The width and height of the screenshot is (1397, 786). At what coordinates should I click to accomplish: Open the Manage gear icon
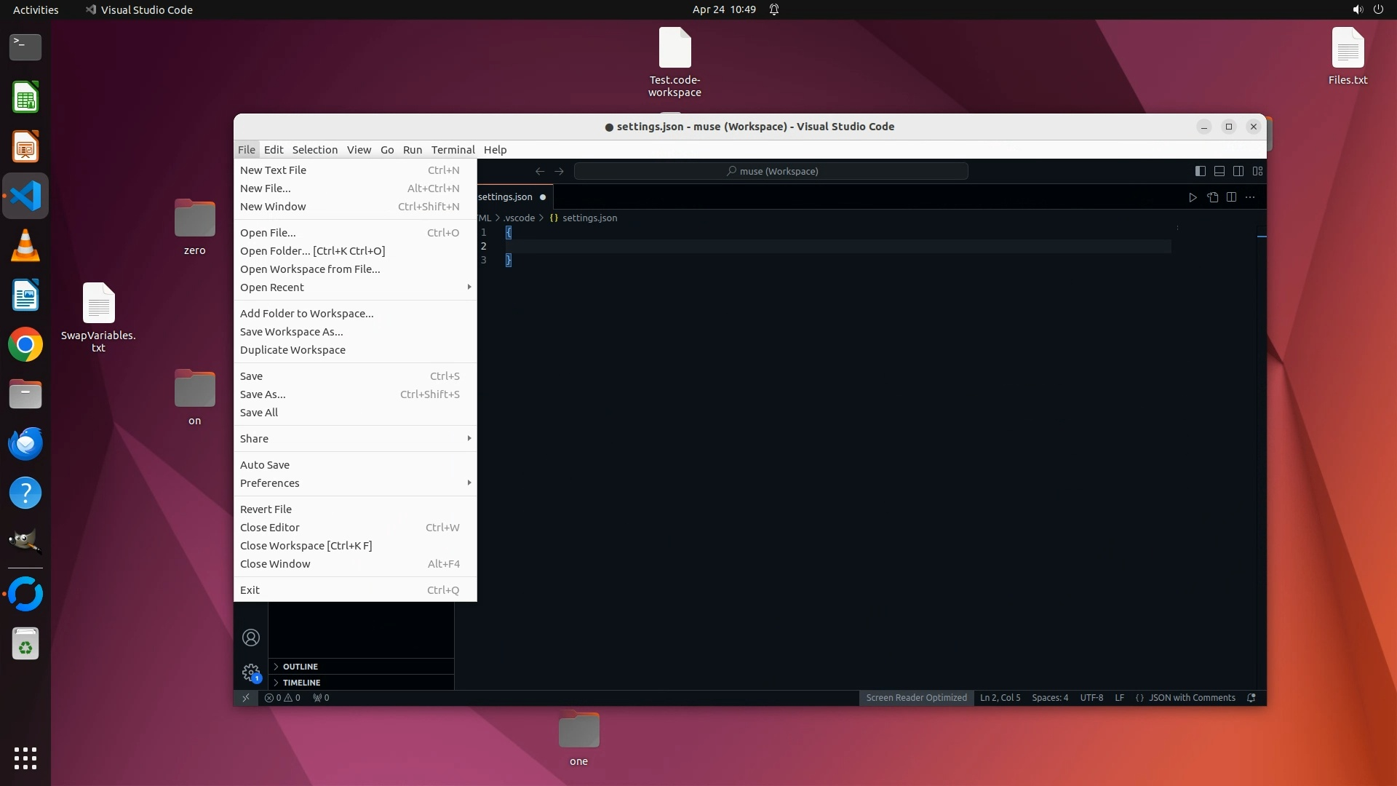251,672
